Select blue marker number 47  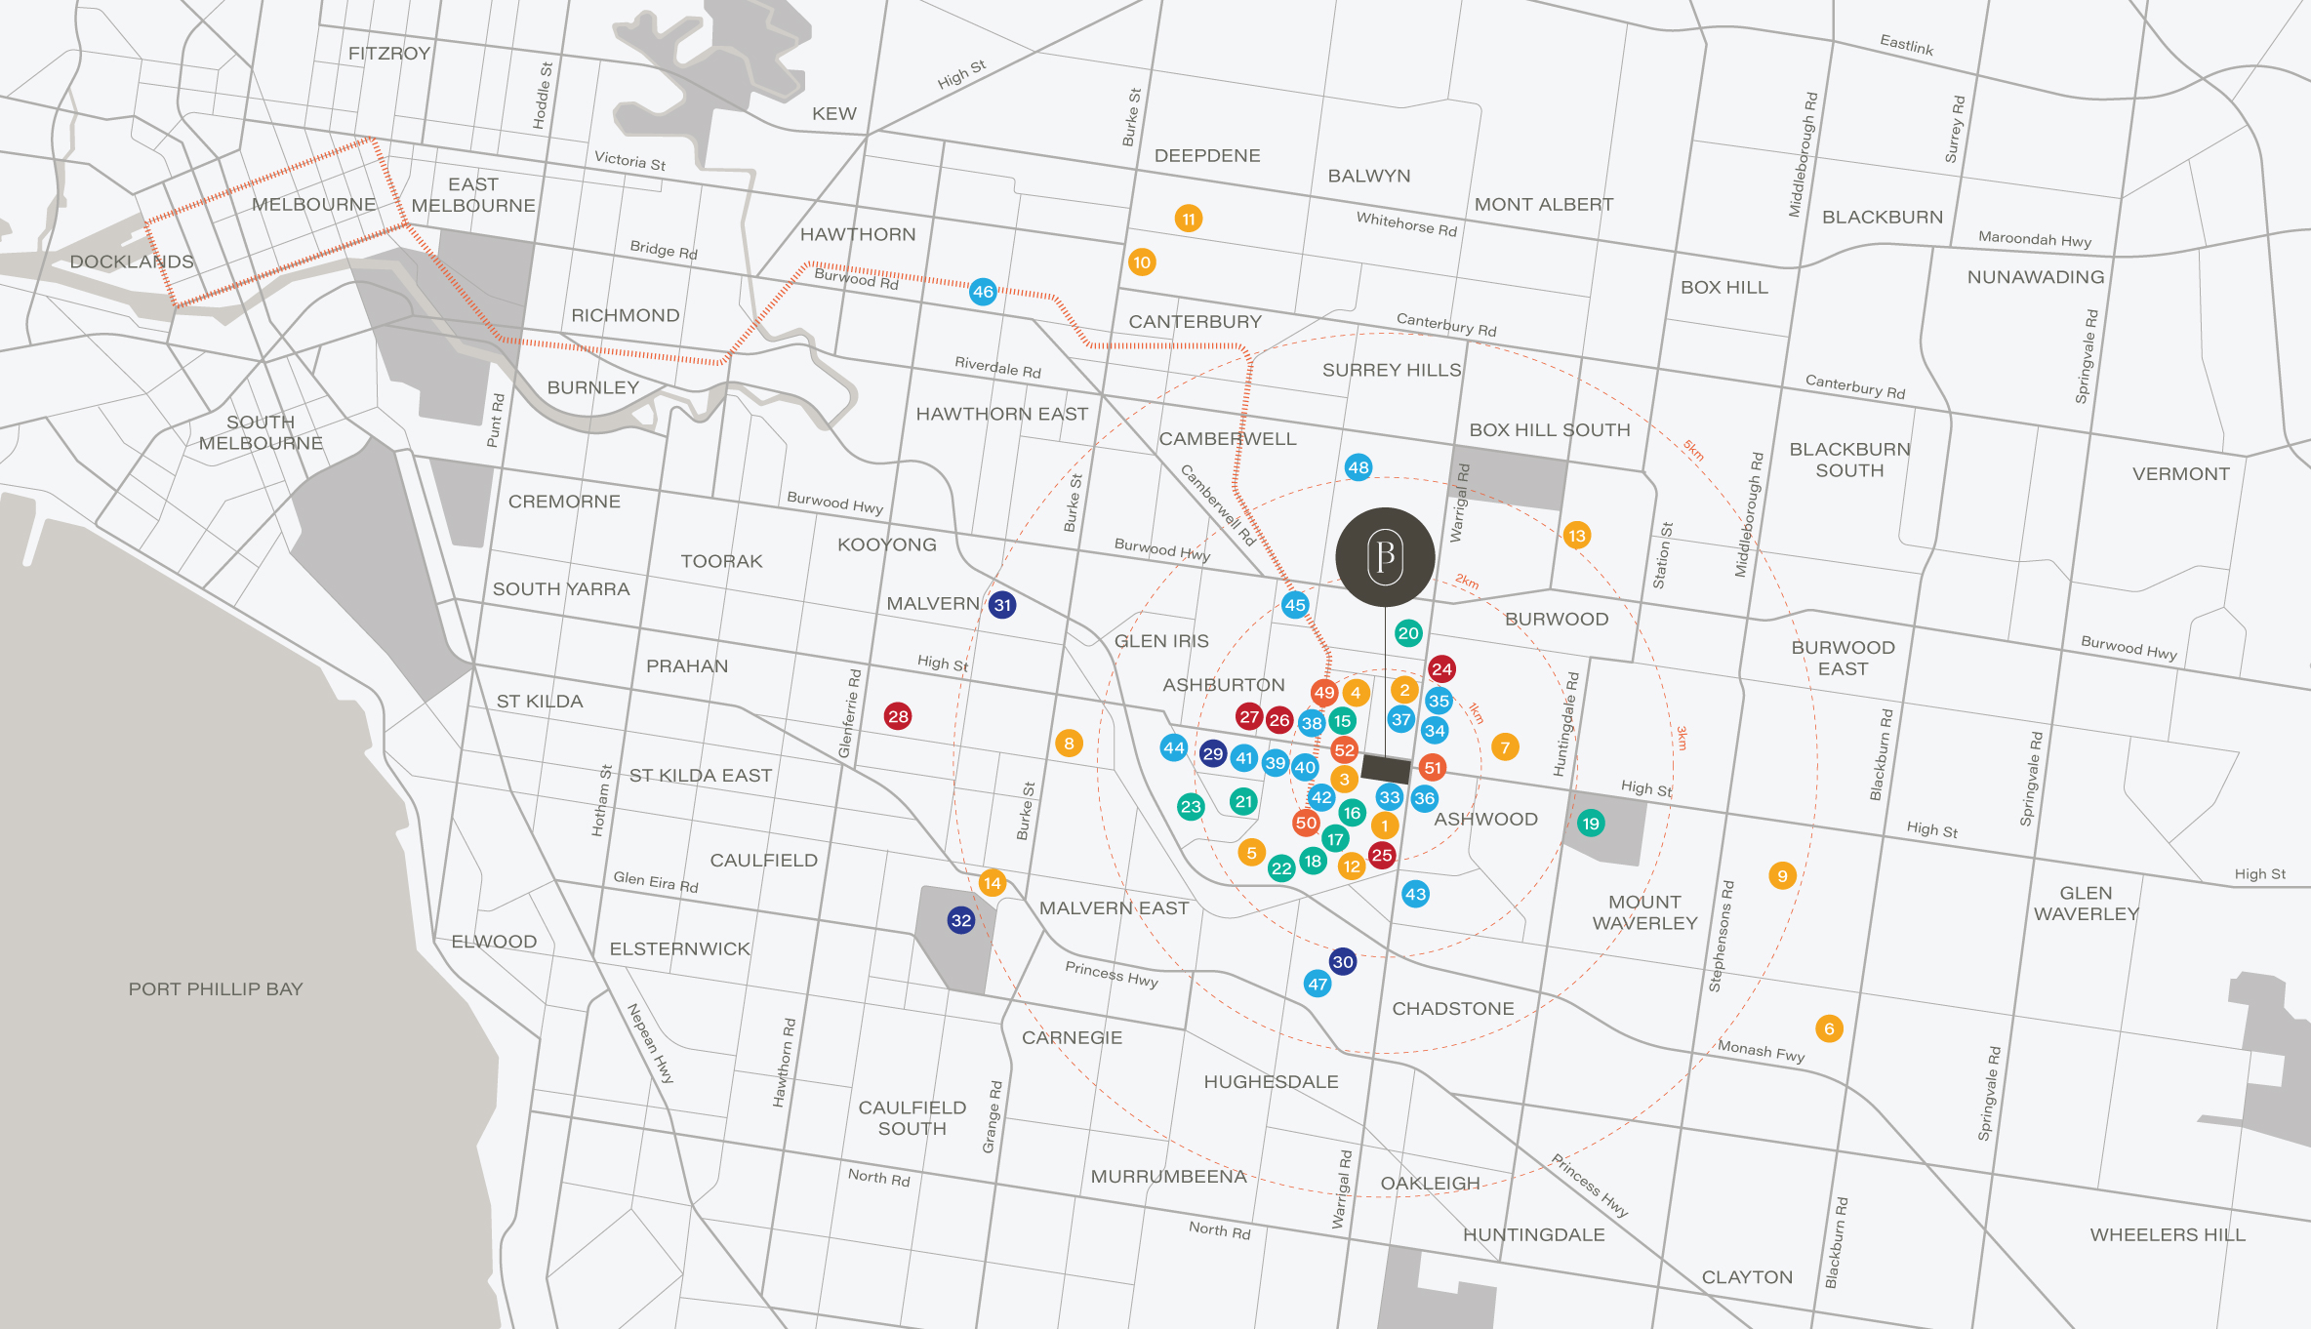point(1318,984)
